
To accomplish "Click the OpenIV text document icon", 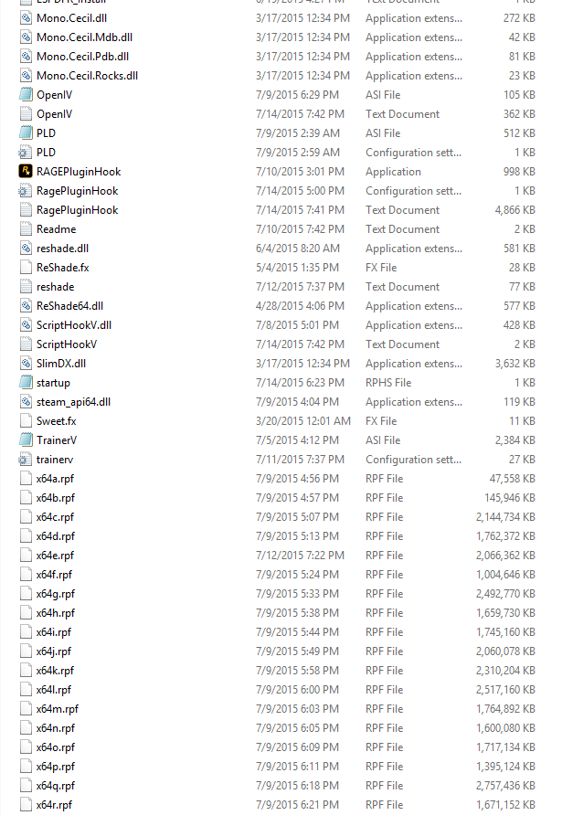I will (x=26, y=114).
